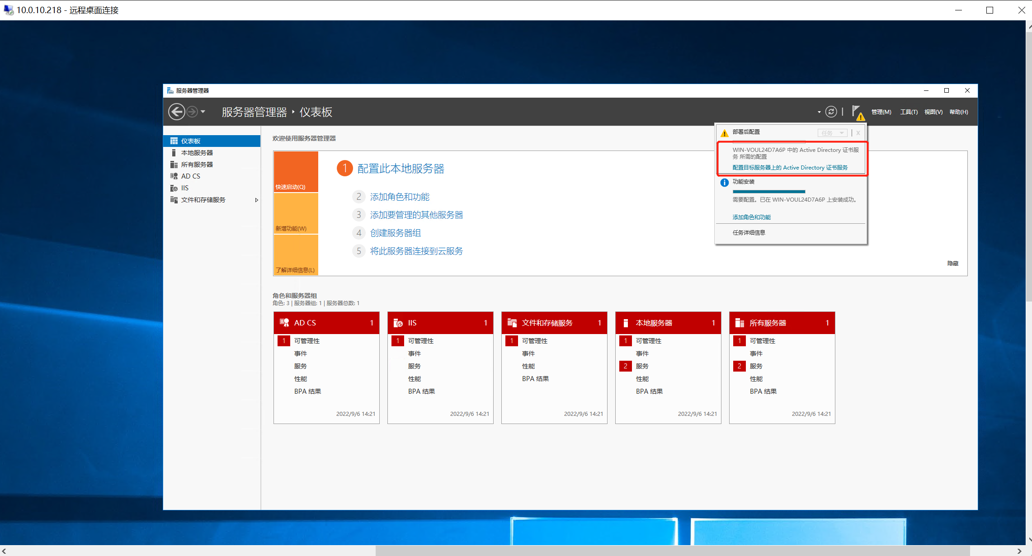Open the 管理(M) menu
Screen dimensions: 1032x556
point(881,112)
